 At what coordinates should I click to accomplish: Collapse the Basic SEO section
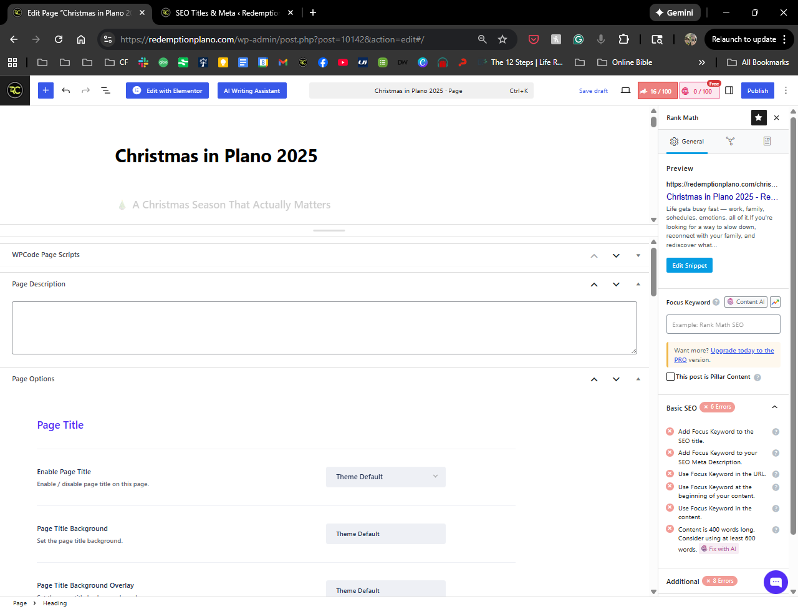click(774, 407)
